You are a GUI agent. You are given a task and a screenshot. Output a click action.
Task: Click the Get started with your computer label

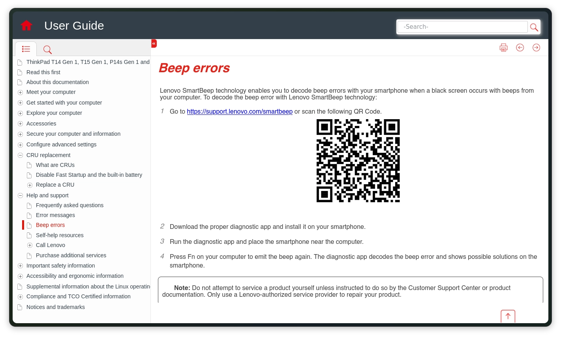click(x=64, y=103)
